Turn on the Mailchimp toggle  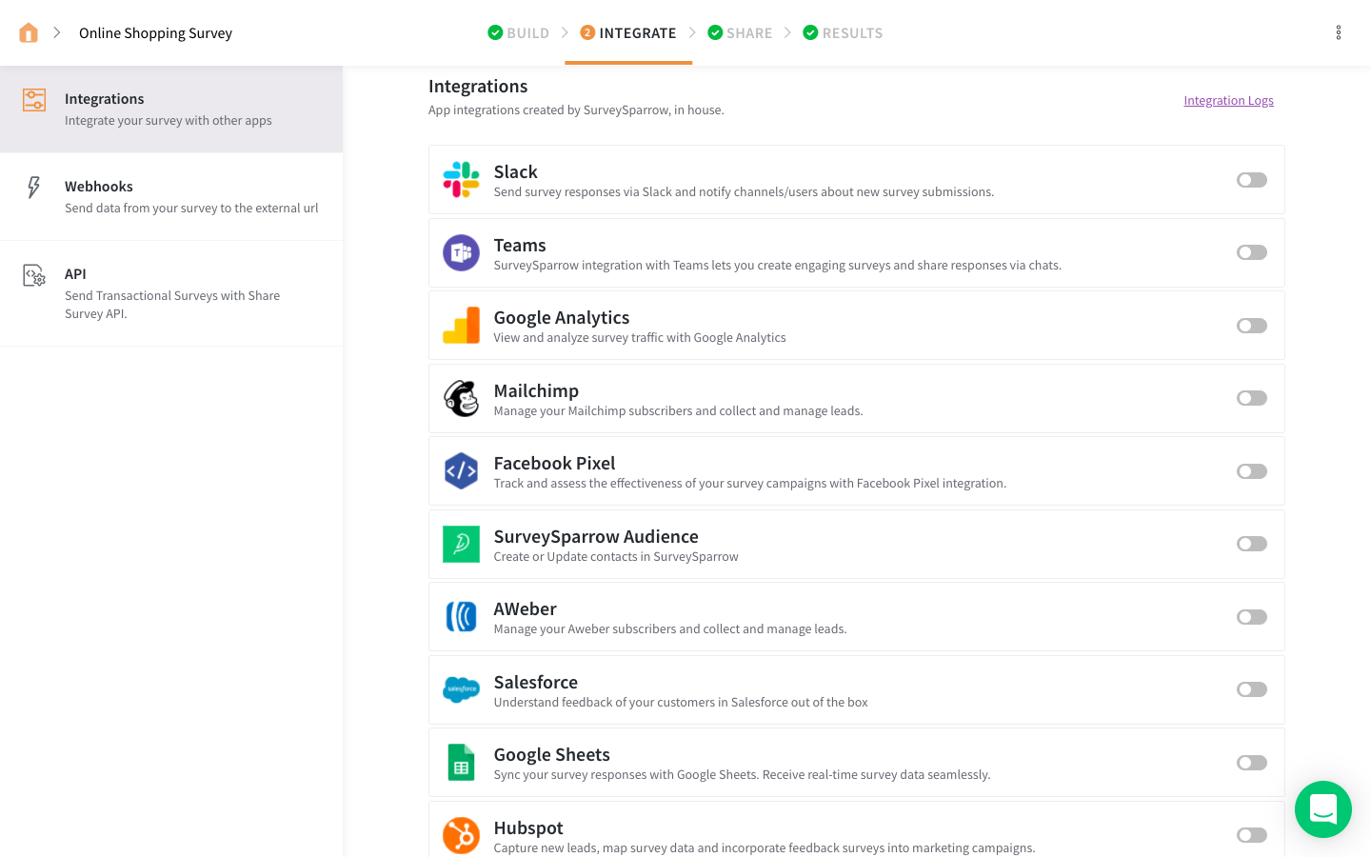pyautogui.click(x=1252, y=398)
